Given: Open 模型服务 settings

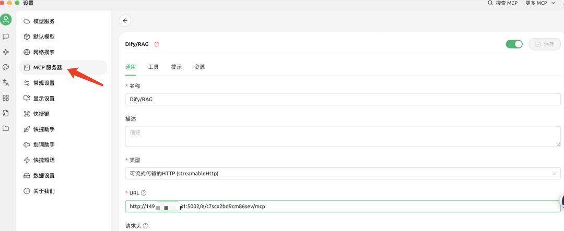Looking at the screenshot, I should coord(63,21).
